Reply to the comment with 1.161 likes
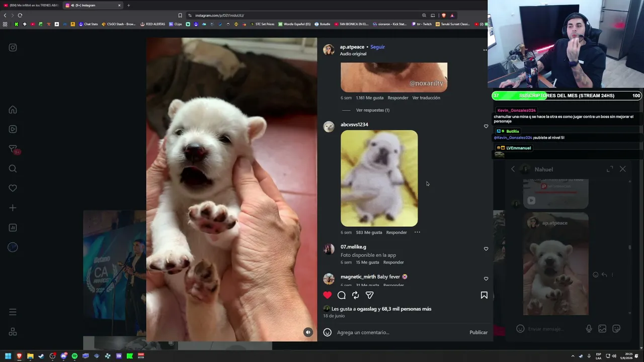This screenshot has height=362, width=644. coord(398,98)
